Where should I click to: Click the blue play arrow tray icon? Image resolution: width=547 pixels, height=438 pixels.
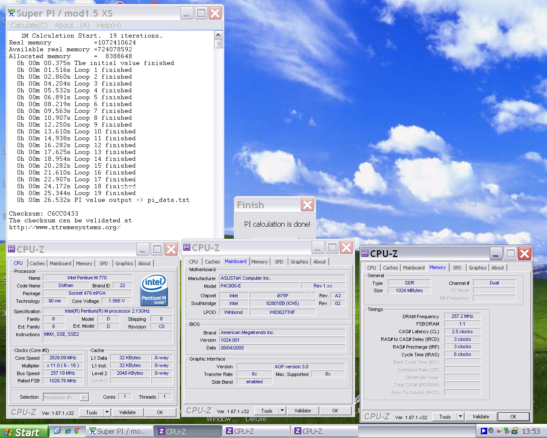483,431
